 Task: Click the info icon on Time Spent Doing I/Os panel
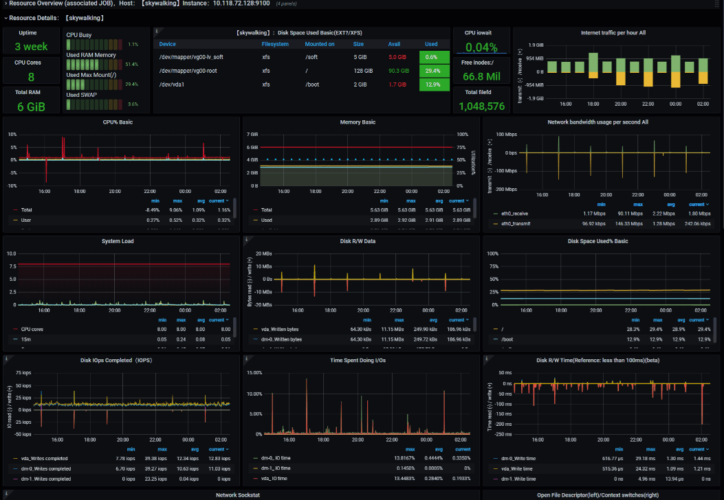click(x=247, y=359)
